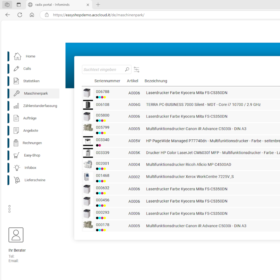
Task: Select serial number 000632
Action: 103,188
